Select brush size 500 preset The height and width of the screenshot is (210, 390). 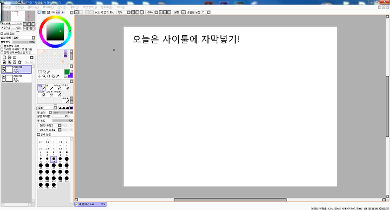(x=54, y=186)
